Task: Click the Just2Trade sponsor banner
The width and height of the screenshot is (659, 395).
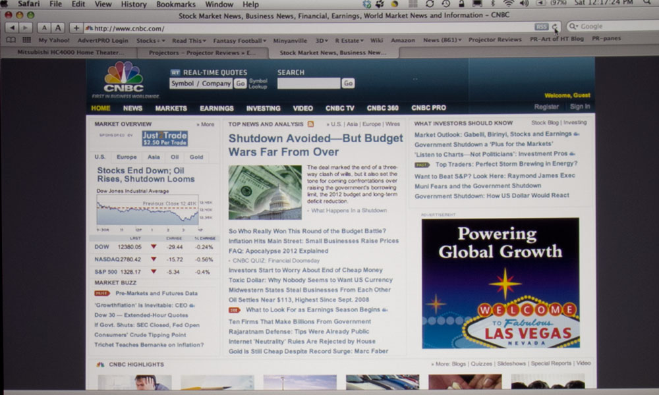Action: (165, 138)
